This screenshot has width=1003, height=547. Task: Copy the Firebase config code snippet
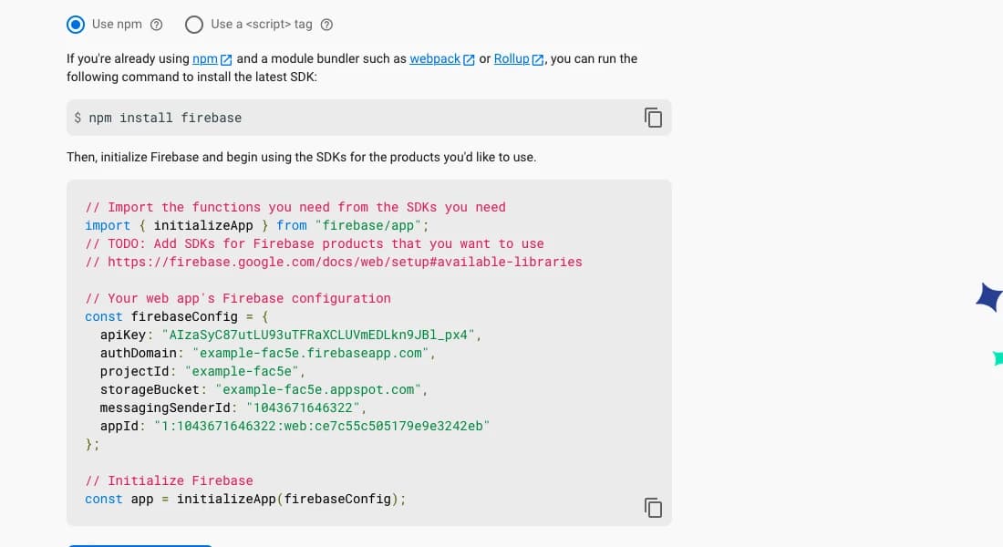click(x=653, y=508)
